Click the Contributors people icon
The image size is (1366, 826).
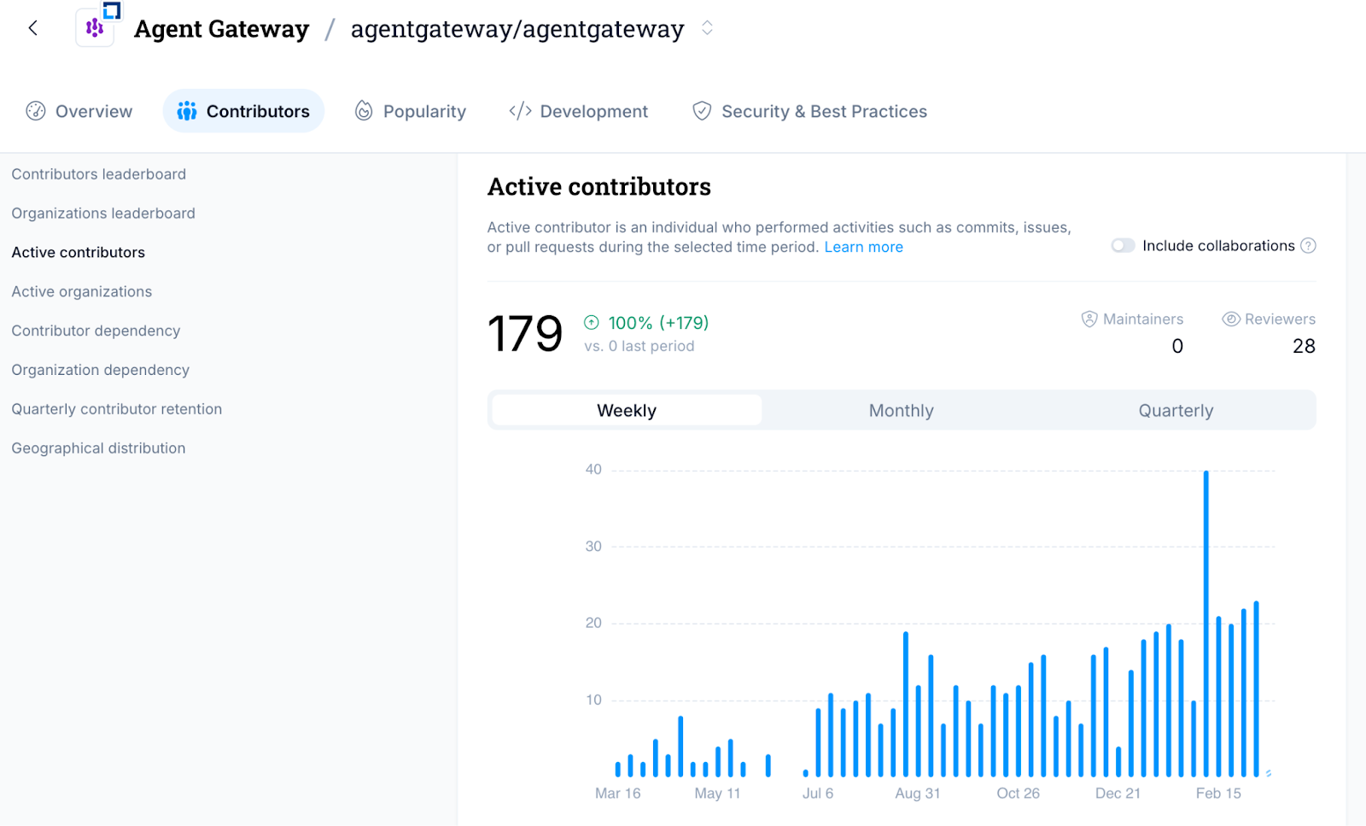click(187, 111)
